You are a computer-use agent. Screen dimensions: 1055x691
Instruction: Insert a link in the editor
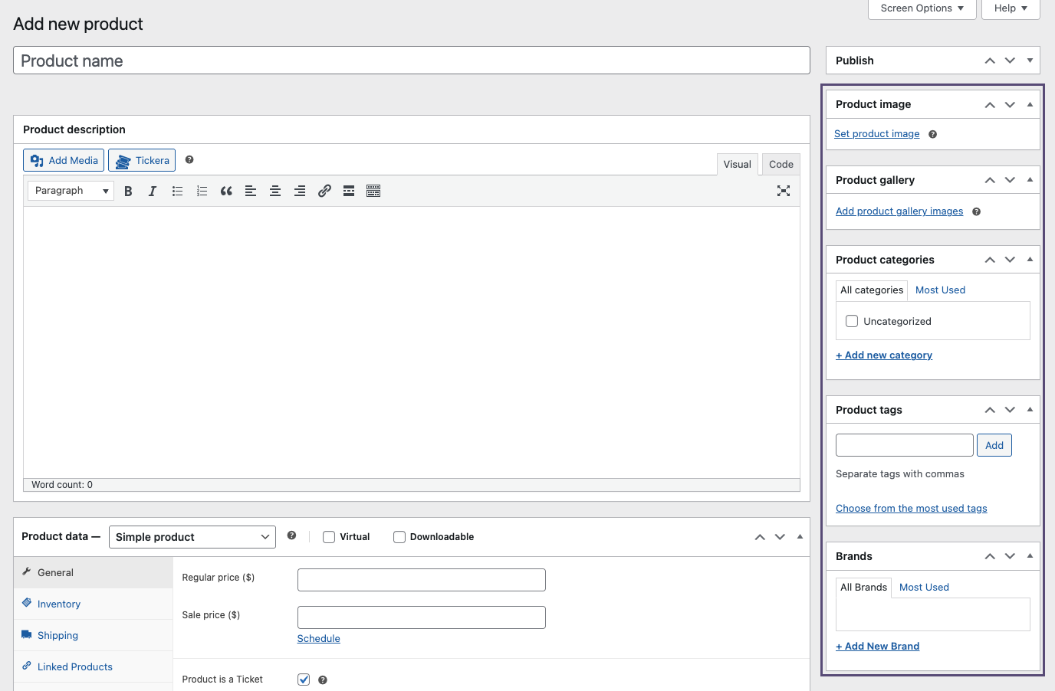coord(324,191)
